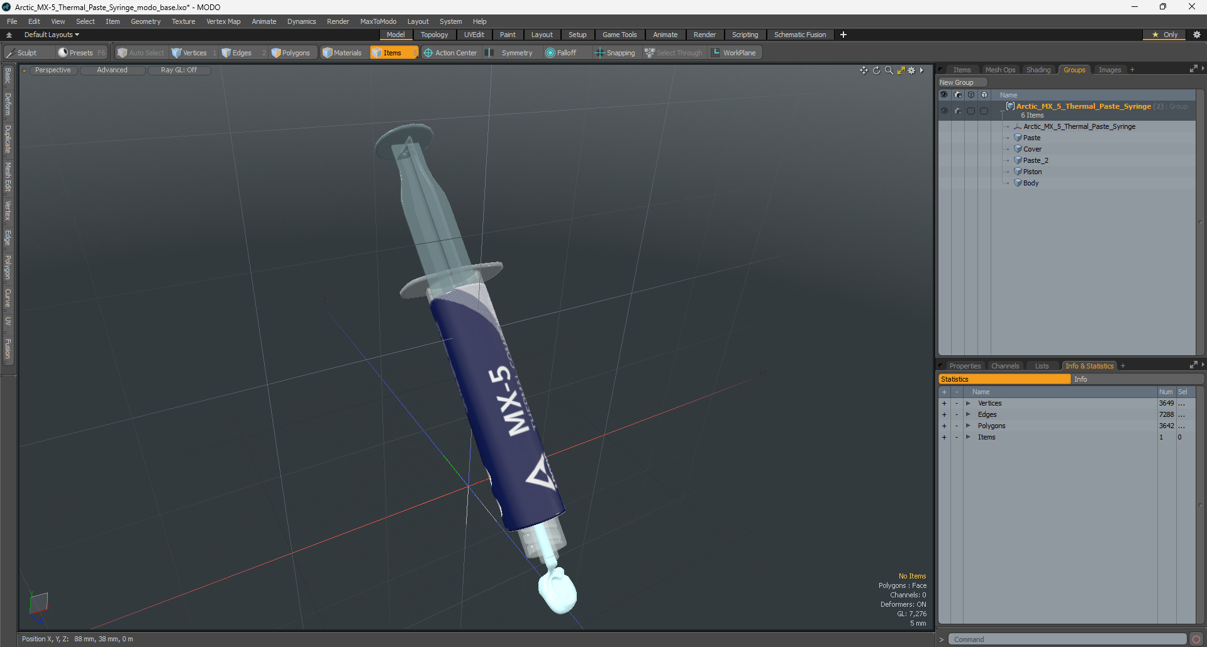Toggle second checkbox in Arctic group row
The height and width of the screenshot is (647, 1207).
(984, 111)
